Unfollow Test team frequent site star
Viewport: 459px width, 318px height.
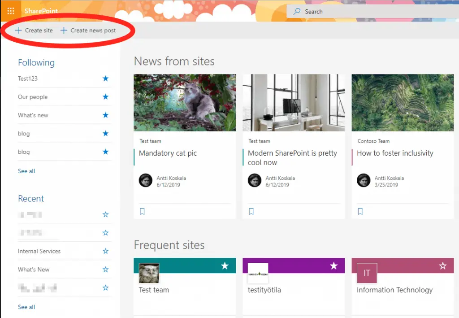225,266
